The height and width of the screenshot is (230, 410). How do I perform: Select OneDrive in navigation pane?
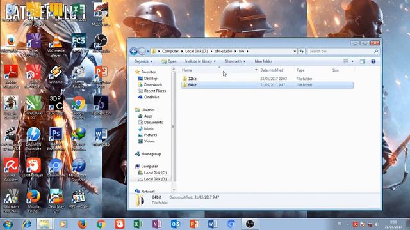point(151,97)
